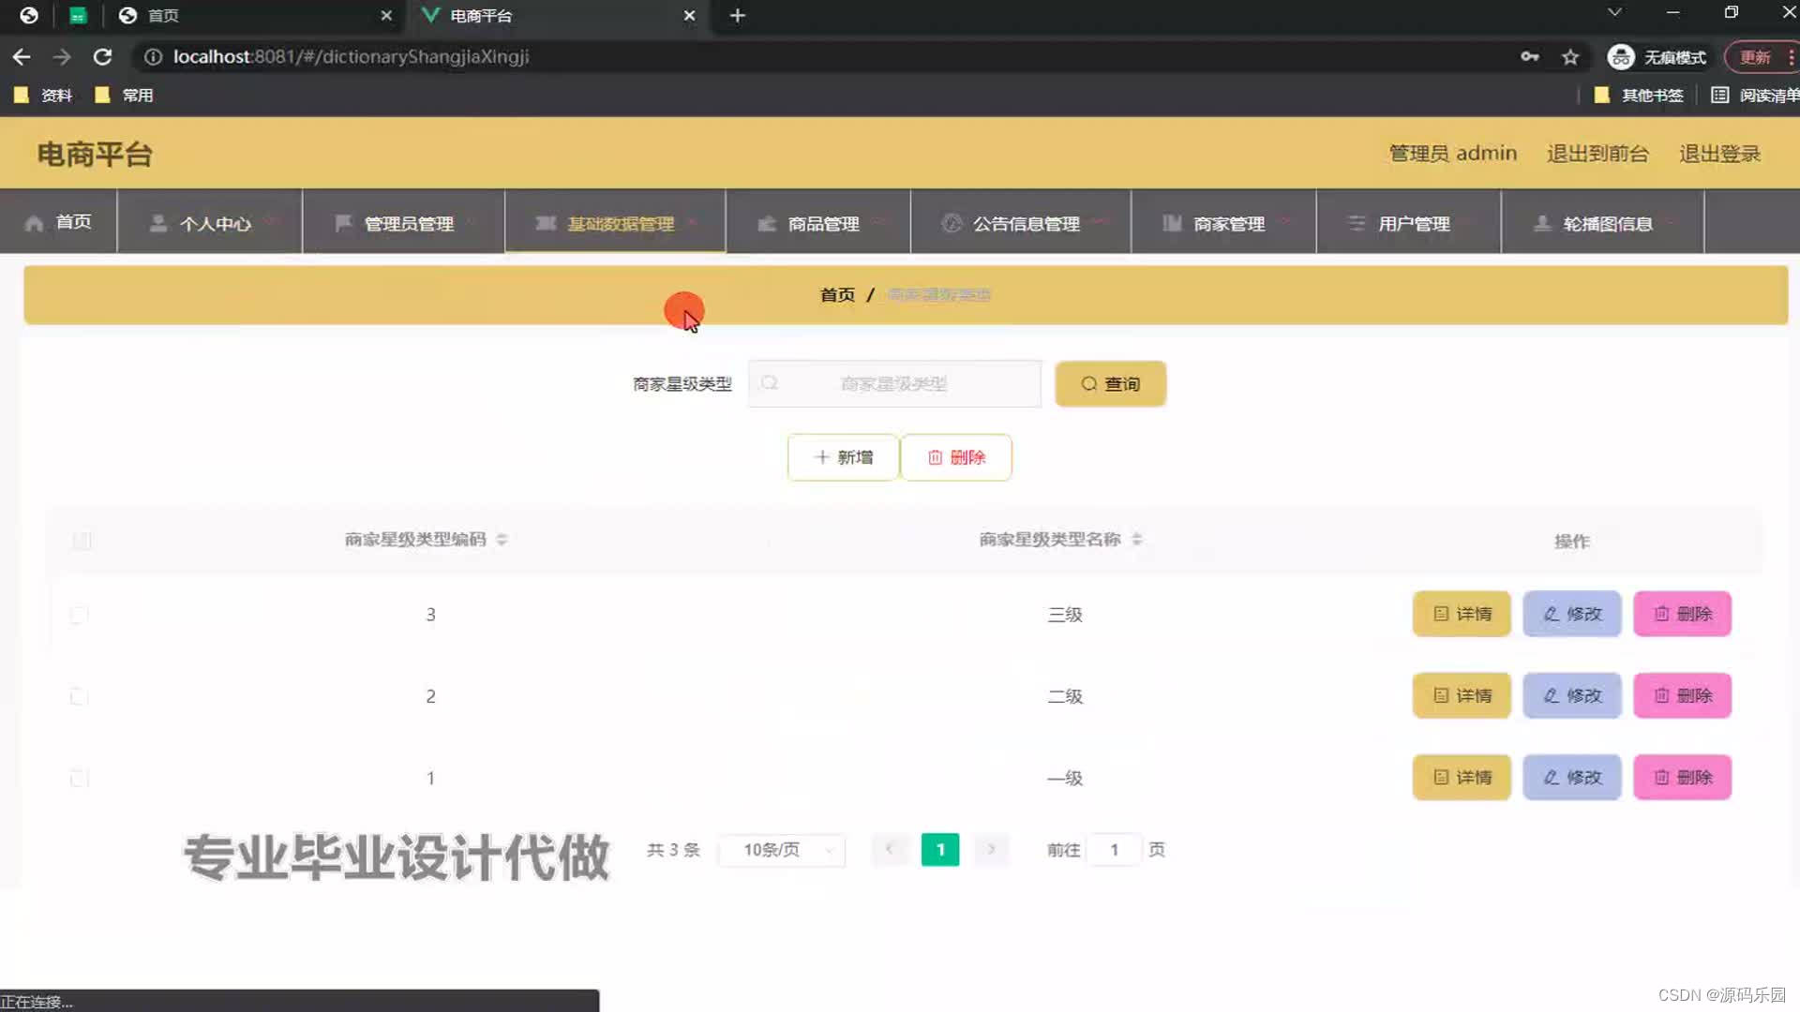The height and width of the screenshot is (1012, 1800).
Task: Click inside the 商家星级类型 search input
Action: point(893,383)
